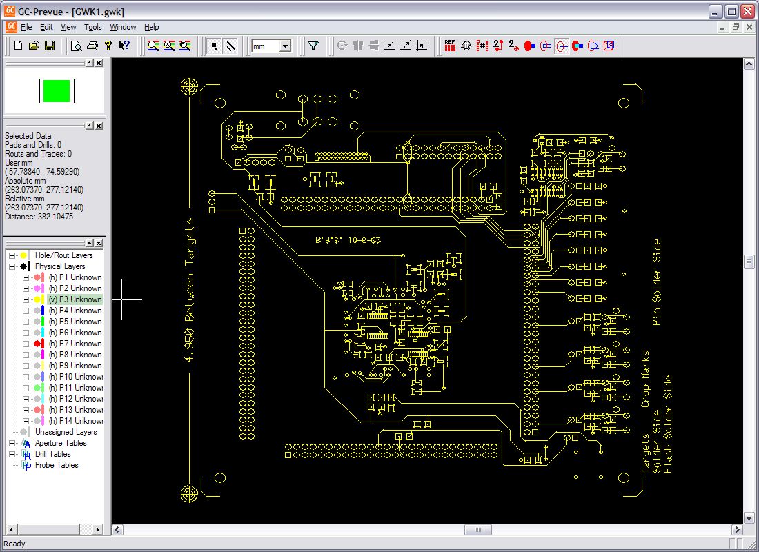This screenshot has width=759, height=552.
Task: Click the yellow question mark Help icon
Action: pyautogui.click(x=108, y=46)
